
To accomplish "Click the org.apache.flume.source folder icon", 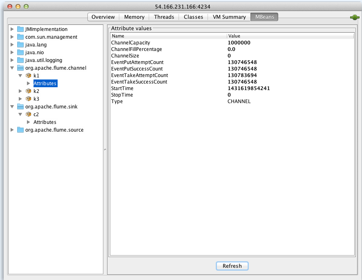I will coord(20,130).
